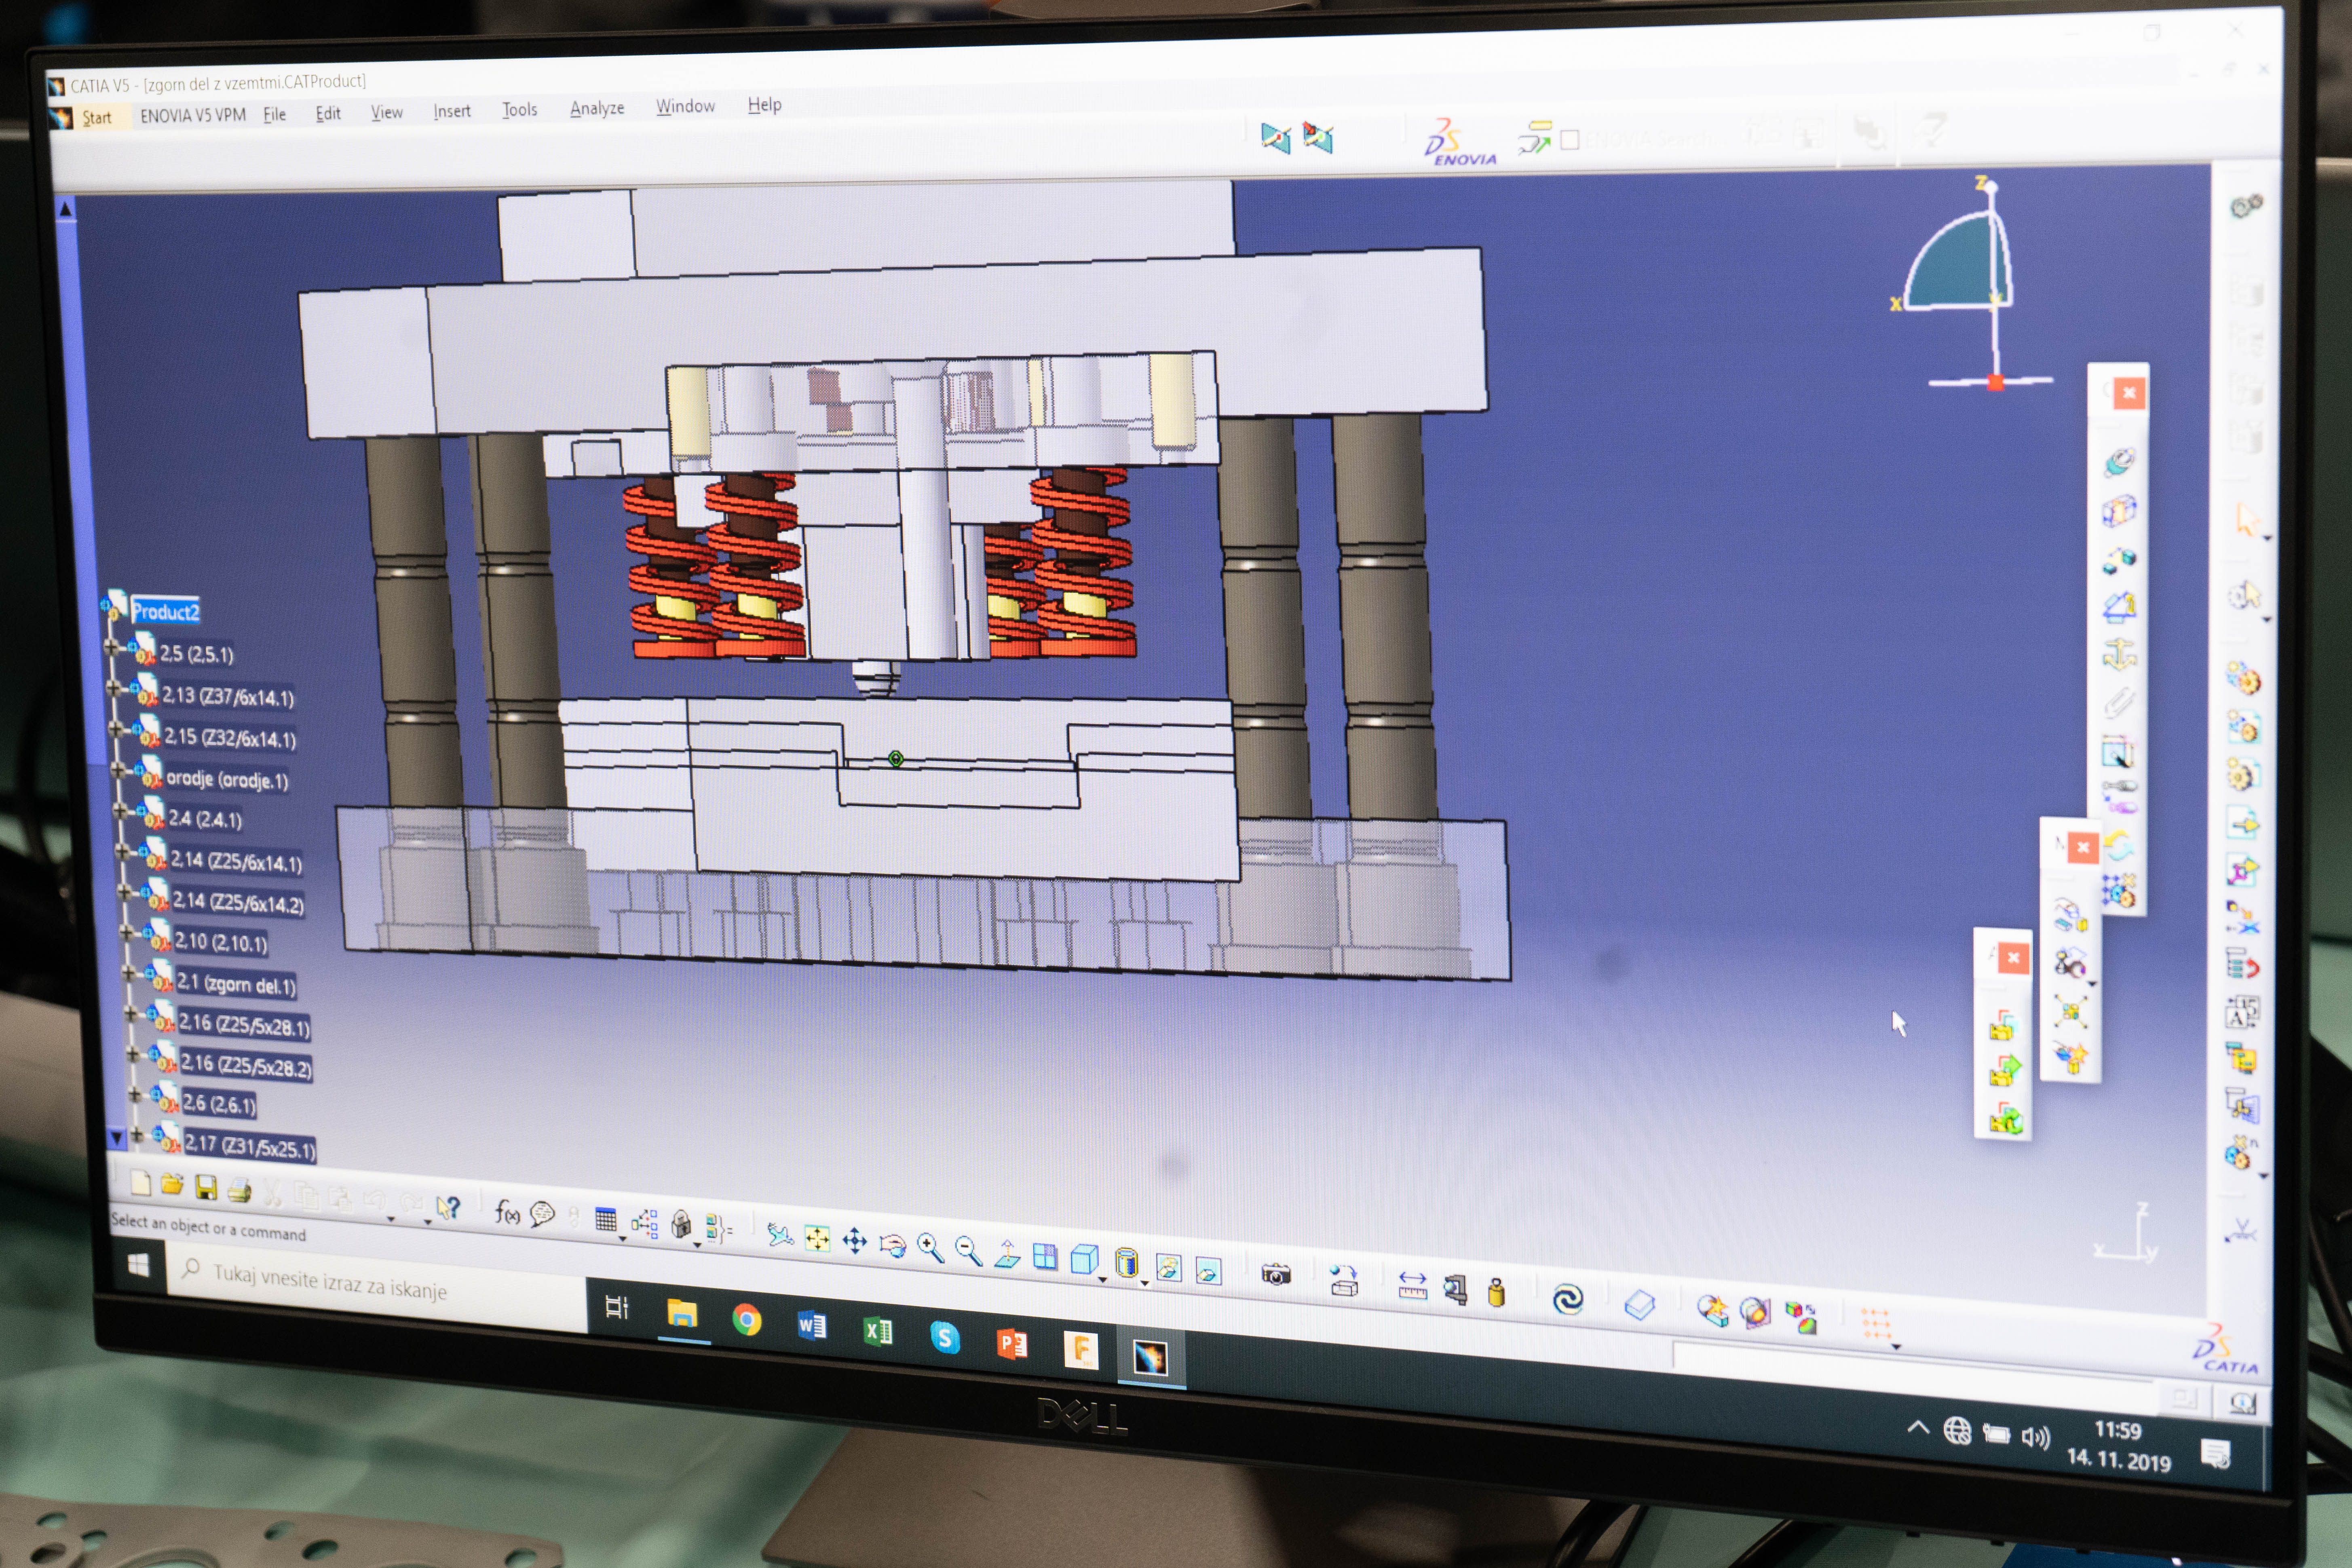
Task: Click the Measure Inertia weight icon
Action: click(1496, 1292)
